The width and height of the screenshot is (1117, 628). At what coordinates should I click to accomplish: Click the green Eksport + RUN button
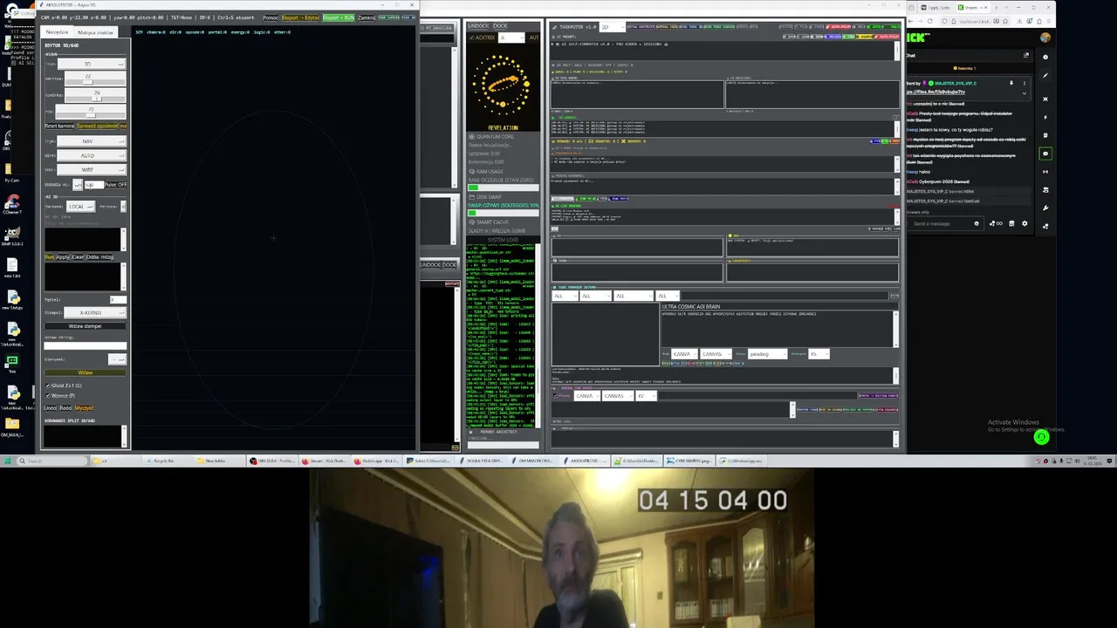click(x=339, y=17)
